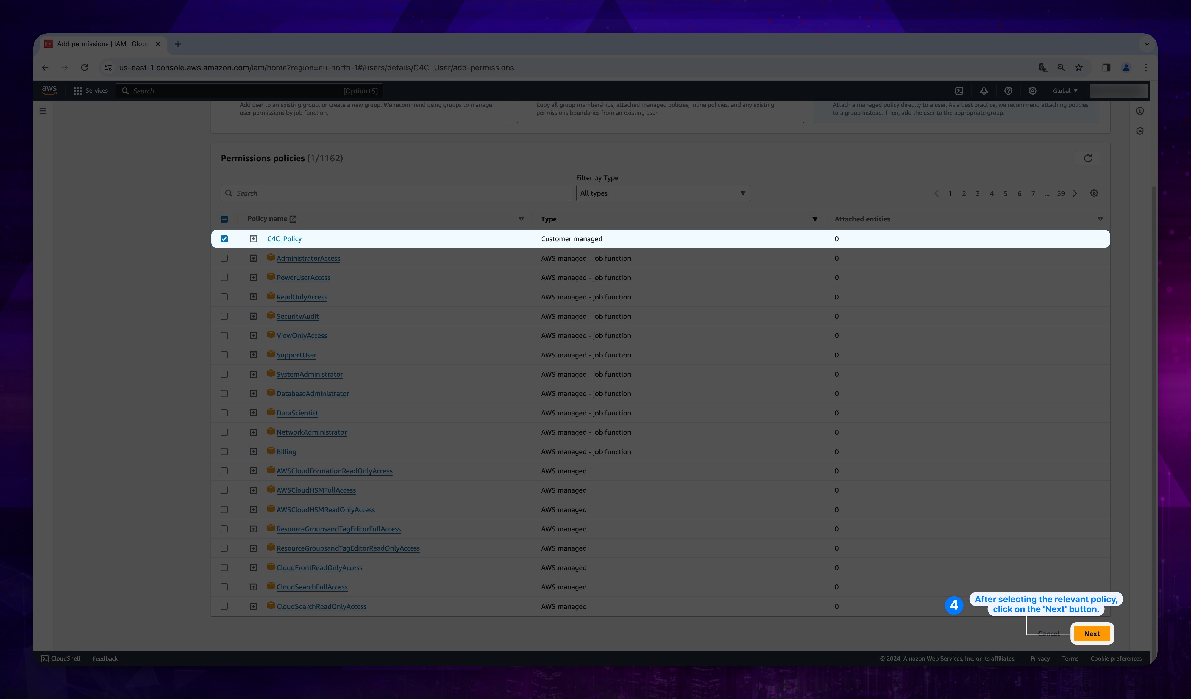Toggle the browser side panel icon

click(x=1106, y=68)
